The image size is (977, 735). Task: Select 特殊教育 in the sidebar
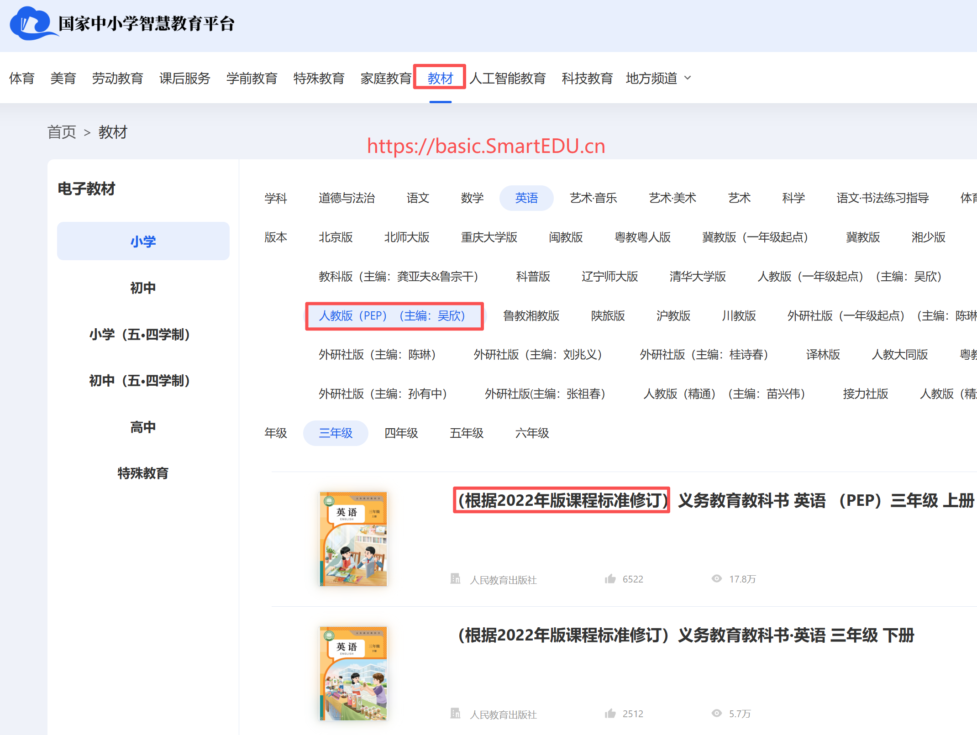point(143,473)
